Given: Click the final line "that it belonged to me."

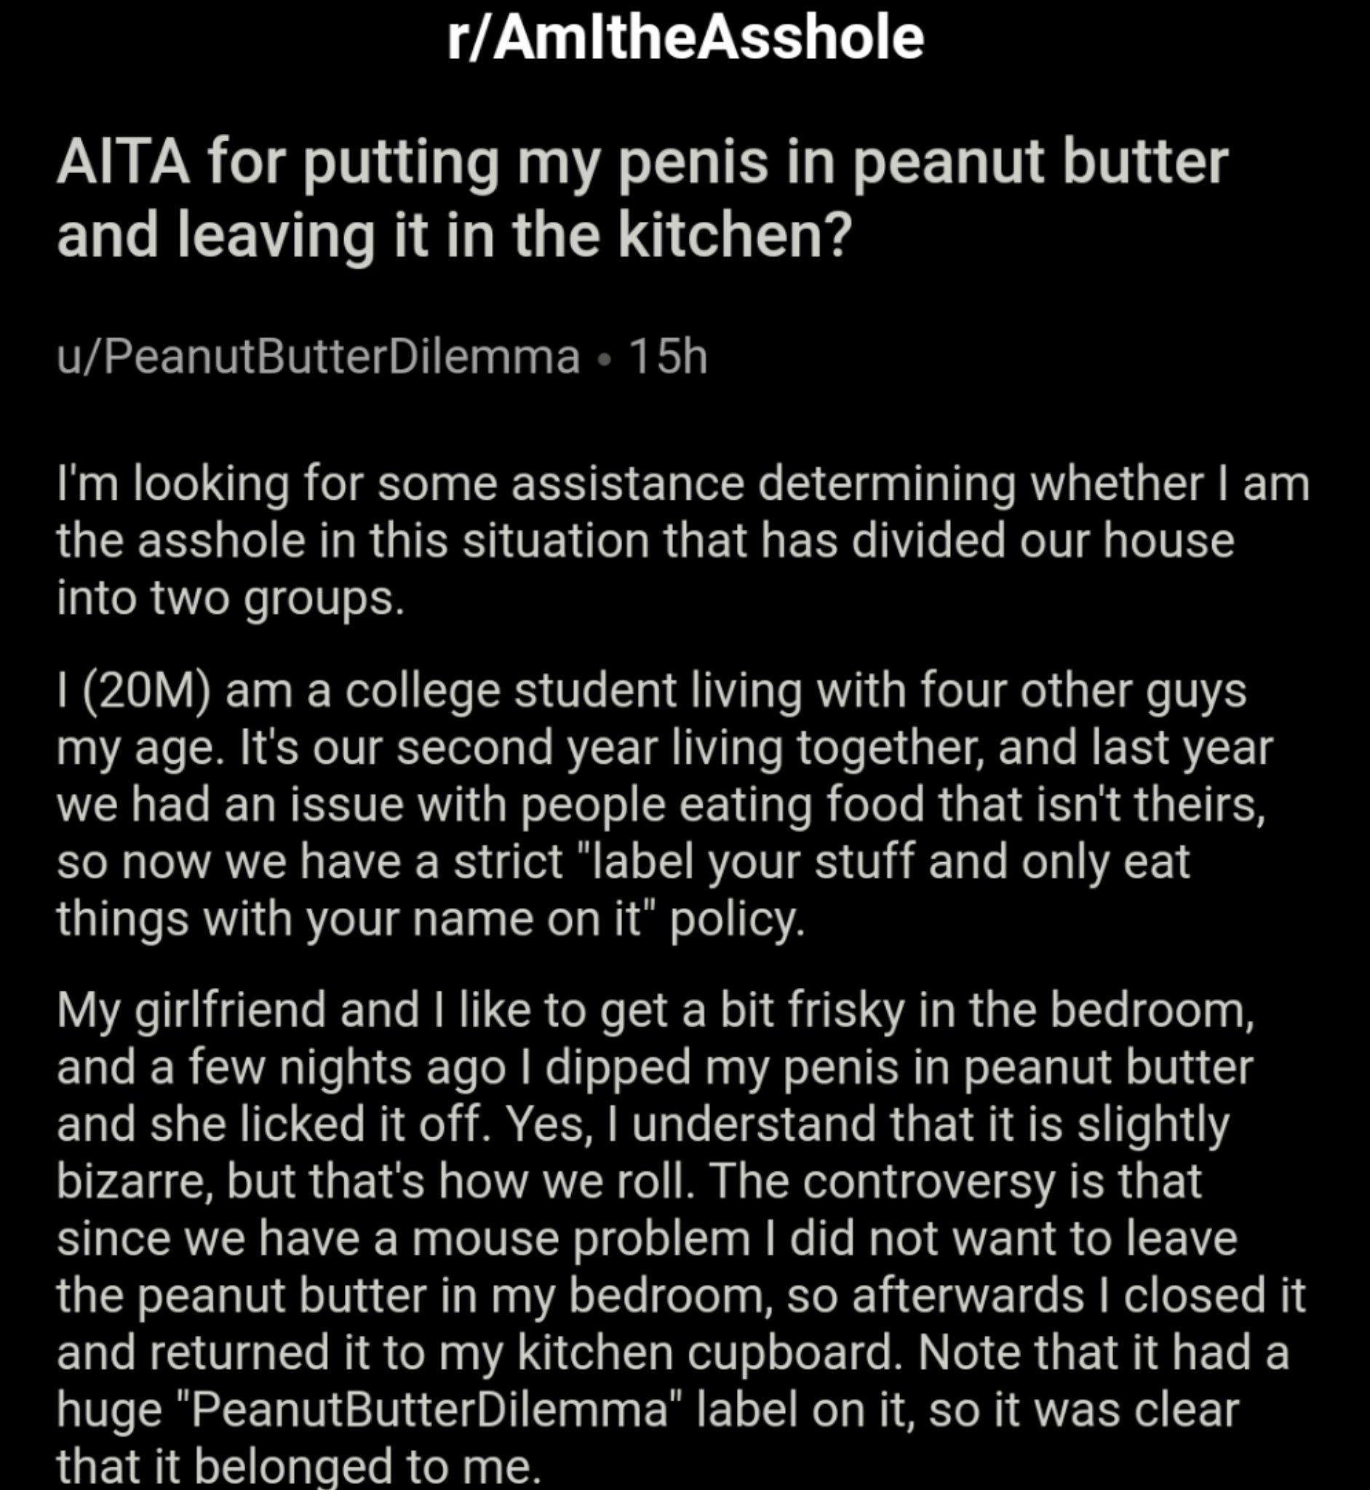Looking at the screenshot, I should (298, 1465).
